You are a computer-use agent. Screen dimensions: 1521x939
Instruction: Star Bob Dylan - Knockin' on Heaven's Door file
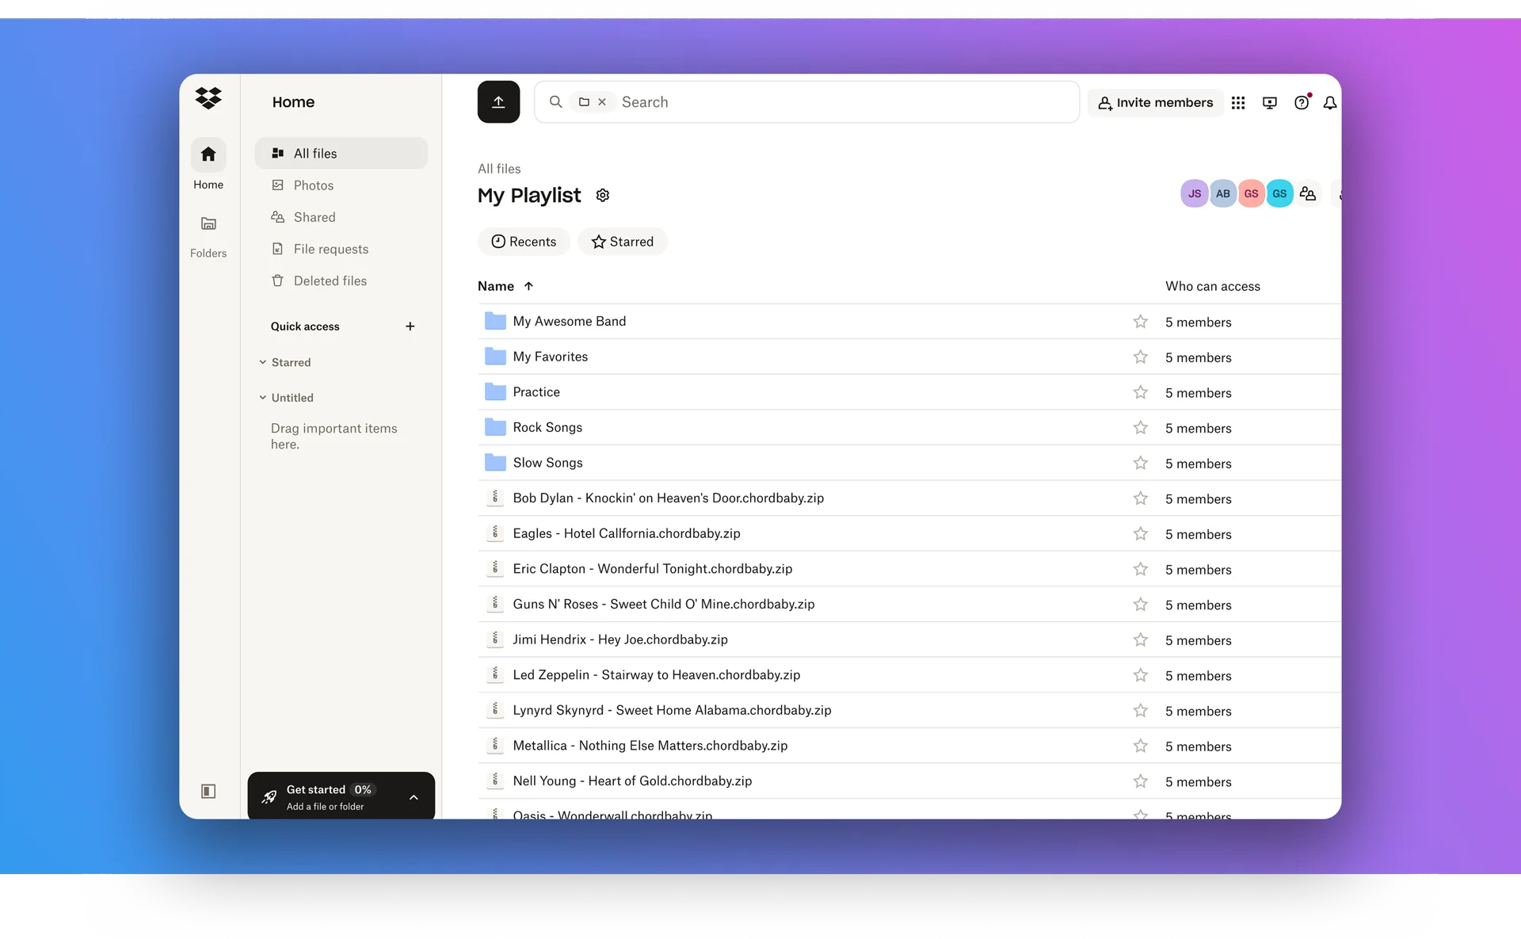pyautogui.click(x=1140, y=498)
